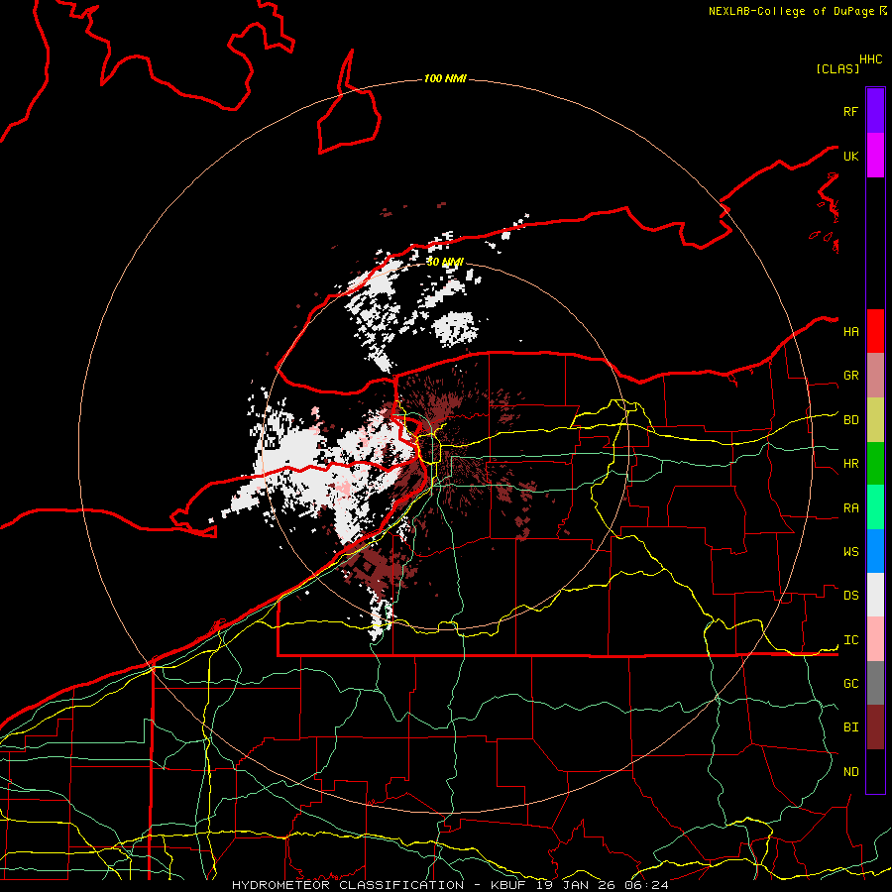Click the HYDROMETEOR CLASSIFICATION title text
This screenshot has height=892, width=892.
[x=348, y=885]
